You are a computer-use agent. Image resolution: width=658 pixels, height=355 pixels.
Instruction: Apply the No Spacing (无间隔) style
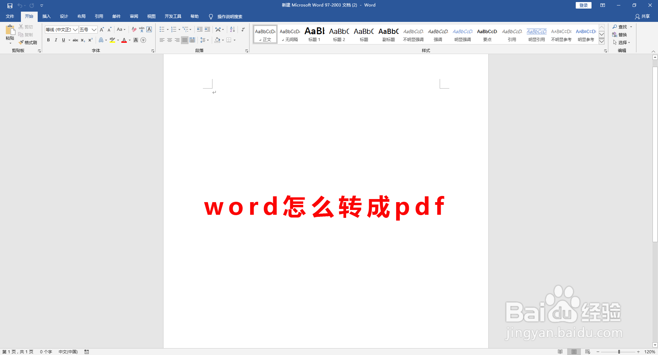click(x=290, y=34)
